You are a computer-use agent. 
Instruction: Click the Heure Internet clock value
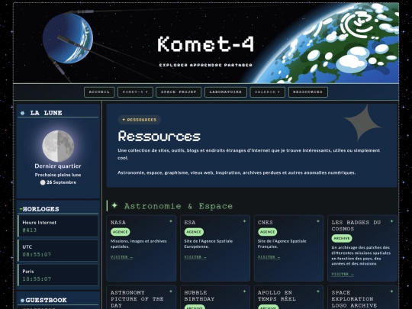(30, 230)
